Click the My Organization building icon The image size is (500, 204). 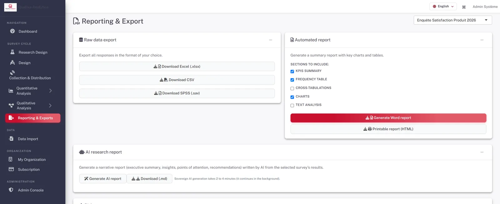[11, 159]
